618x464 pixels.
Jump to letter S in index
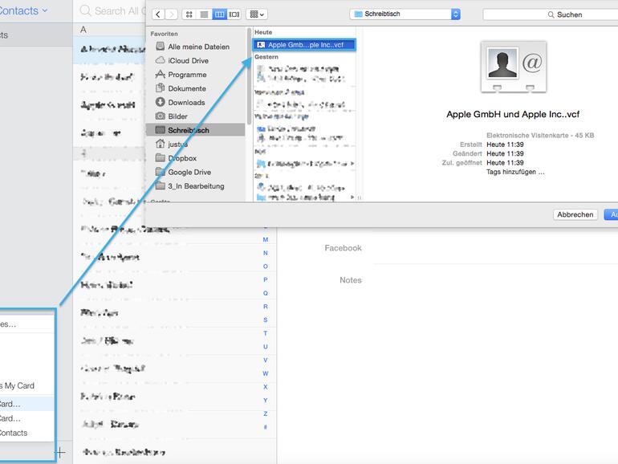click(265, 320)
